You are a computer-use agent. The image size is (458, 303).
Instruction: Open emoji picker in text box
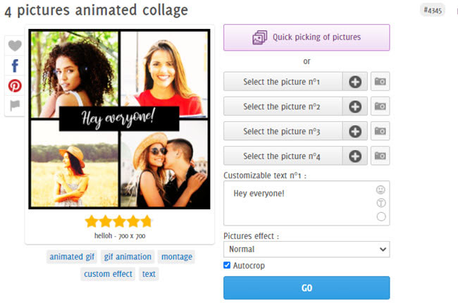(381, 190)
